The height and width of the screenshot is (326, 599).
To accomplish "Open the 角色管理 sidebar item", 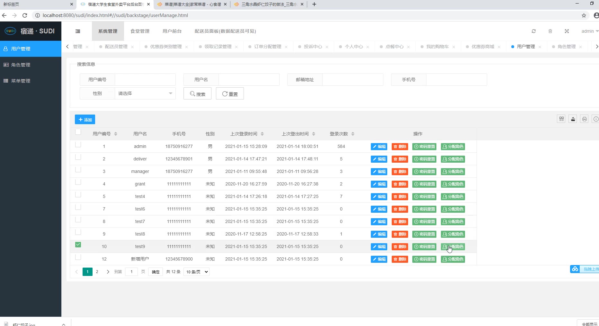I will 21,65.
